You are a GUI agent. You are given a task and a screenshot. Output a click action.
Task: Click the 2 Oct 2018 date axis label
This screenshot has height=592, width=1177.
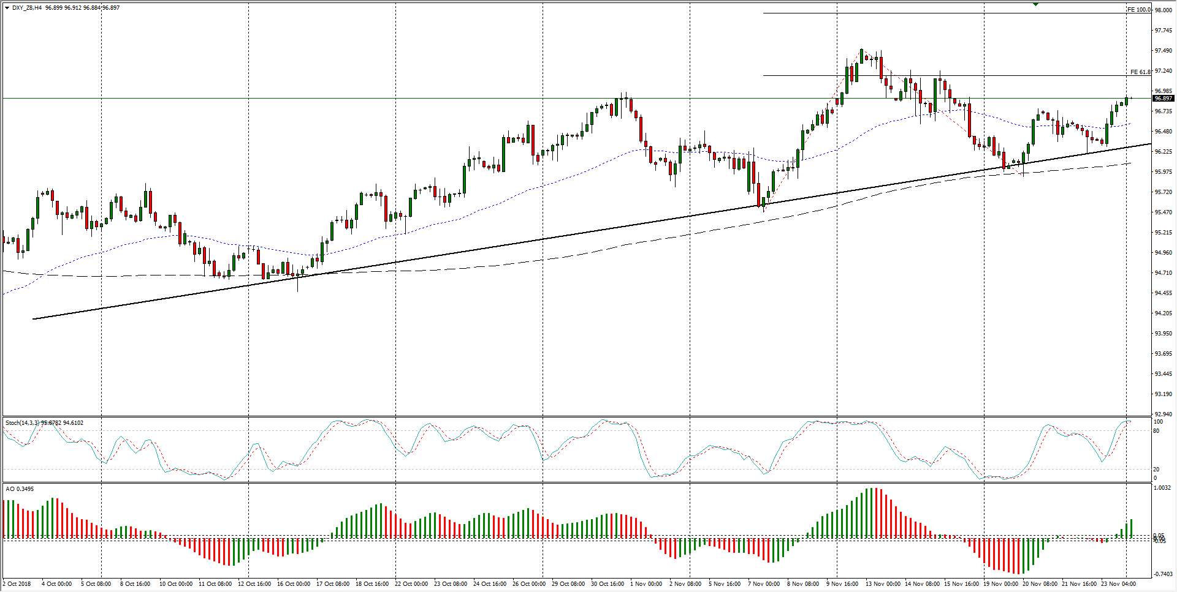pos(17,584)
